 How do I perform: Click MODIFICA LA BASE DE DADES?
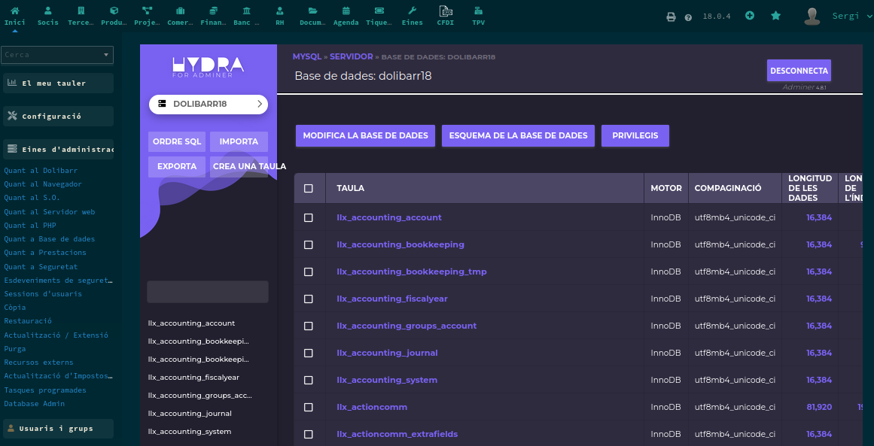point(365,136)
